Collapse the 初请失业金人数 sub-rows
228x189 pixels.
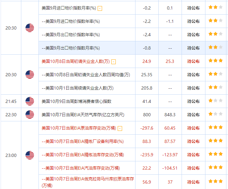(x=114, y=62)
